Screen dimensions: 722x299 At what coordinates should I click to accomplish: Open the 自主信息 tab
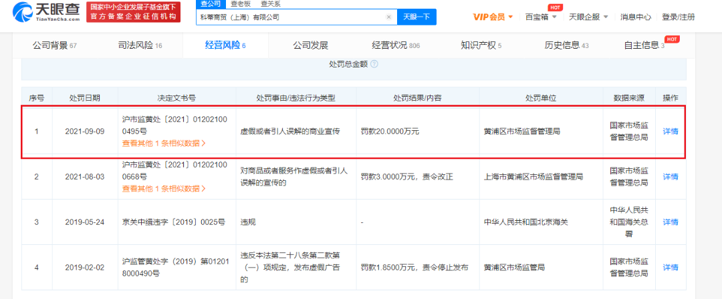click(x=644, y=45)
